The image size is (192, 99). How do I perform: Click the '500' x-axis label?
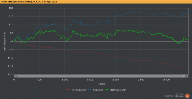point(39,80)
